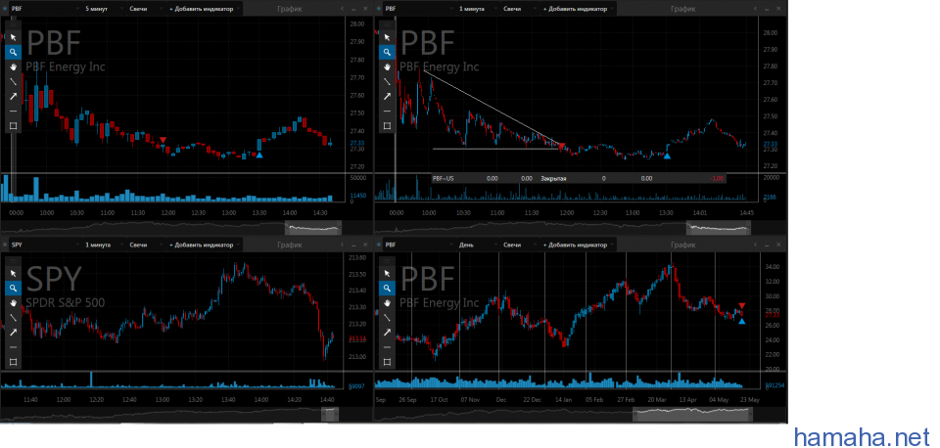Click 'График' title tab of SPY chart
This screenshot has height=448, width=940.
[x=290, y=245]
